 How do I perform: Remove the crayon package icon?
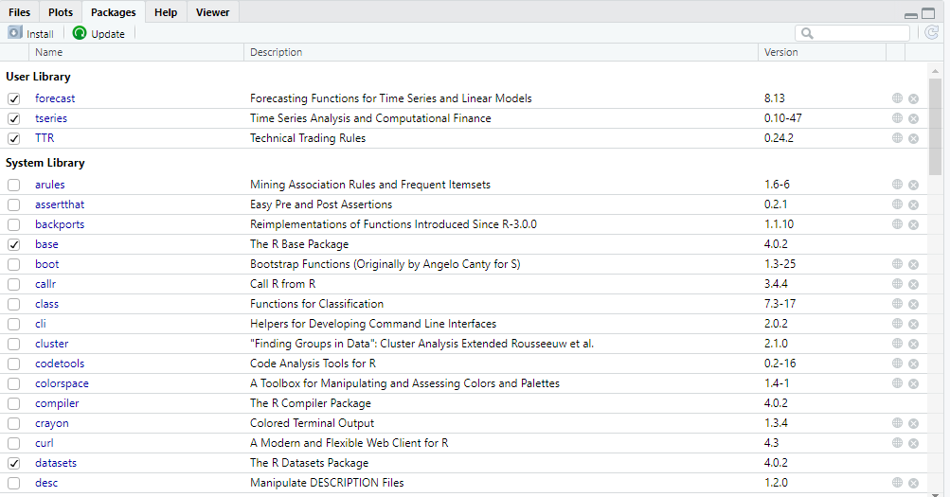point(914,424)
